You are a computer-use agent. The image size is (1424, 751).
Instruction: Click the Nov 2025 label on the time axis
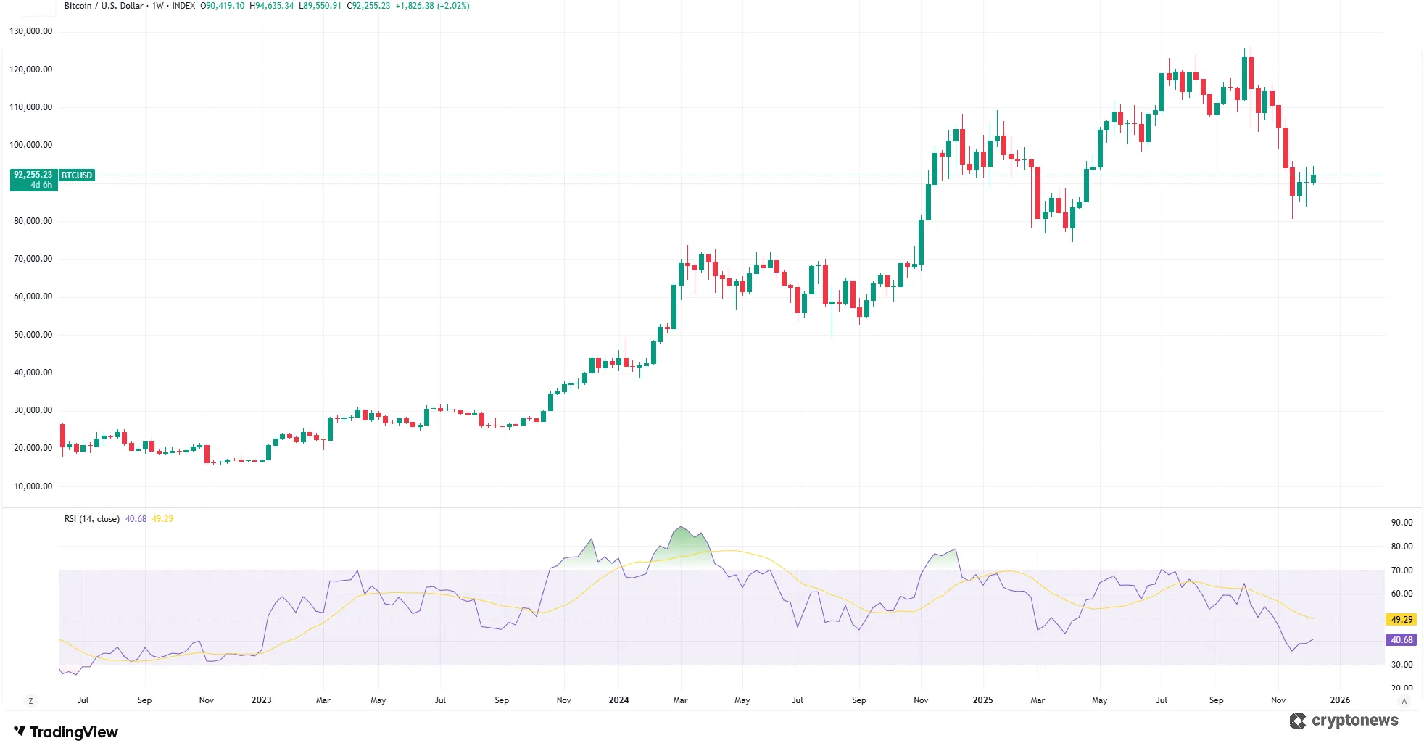coord(1278,700)
